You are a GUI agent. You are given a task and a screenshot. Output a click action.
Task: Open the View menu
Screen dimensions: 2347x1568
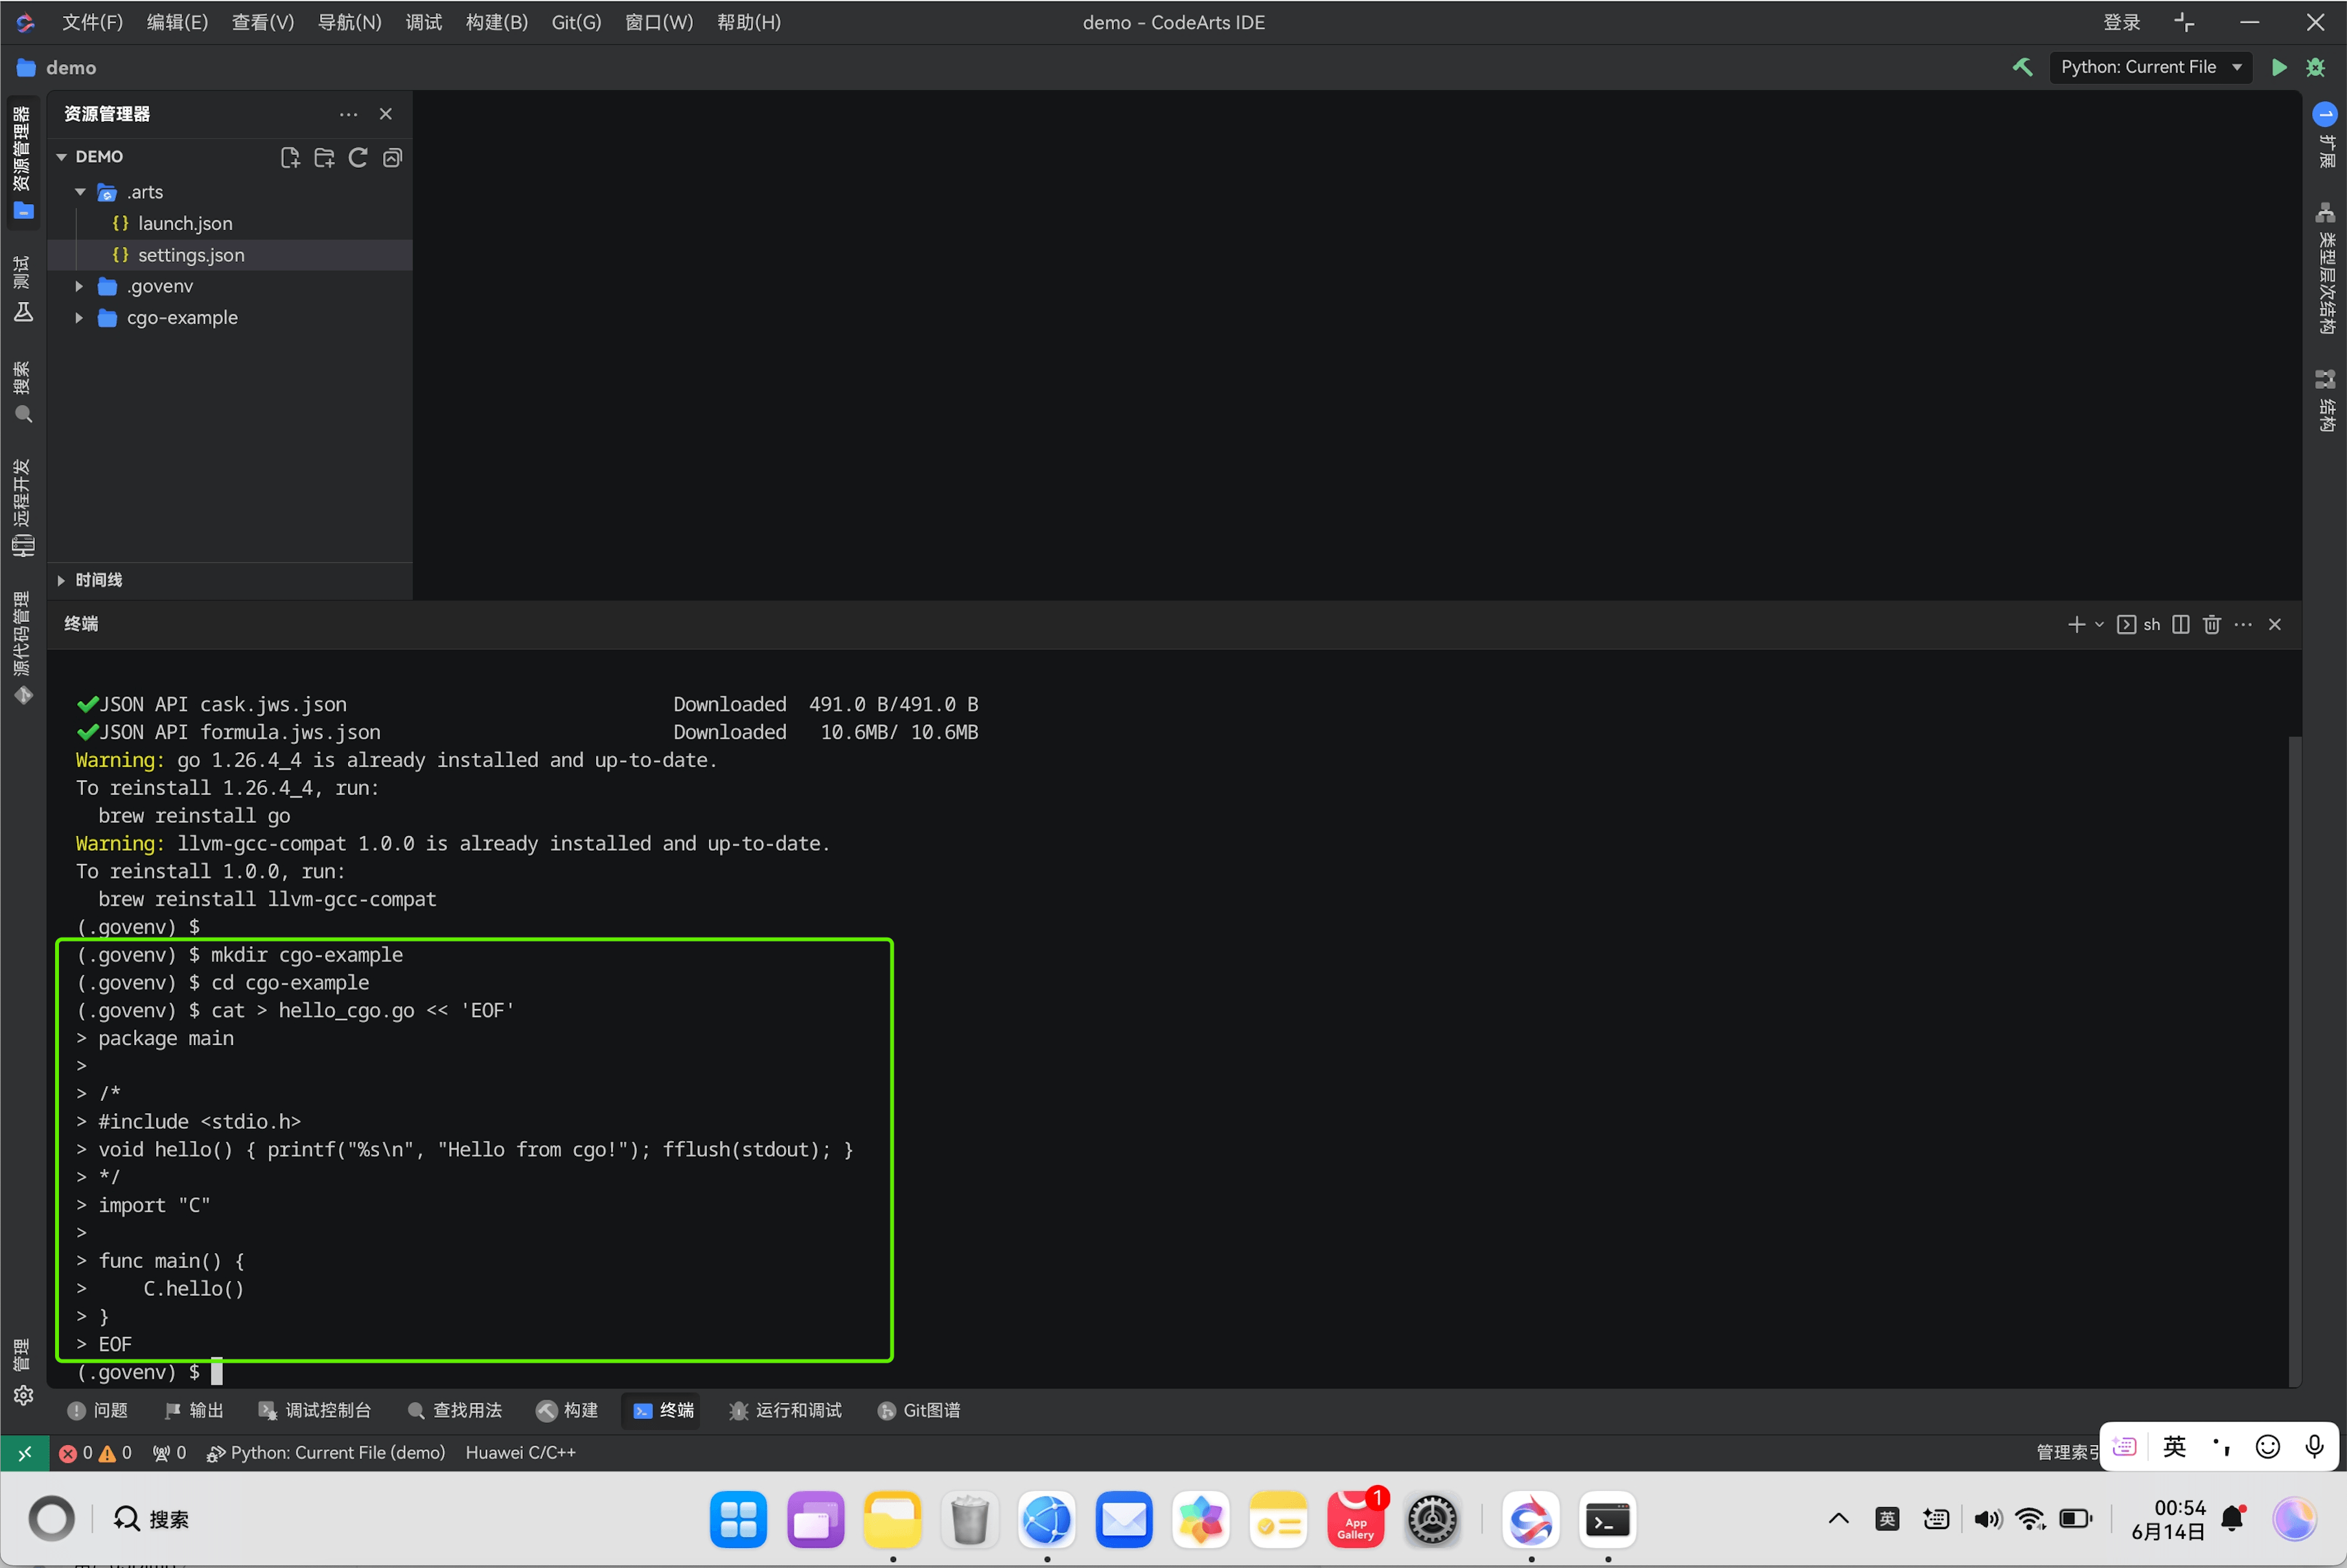click(262, 22)
